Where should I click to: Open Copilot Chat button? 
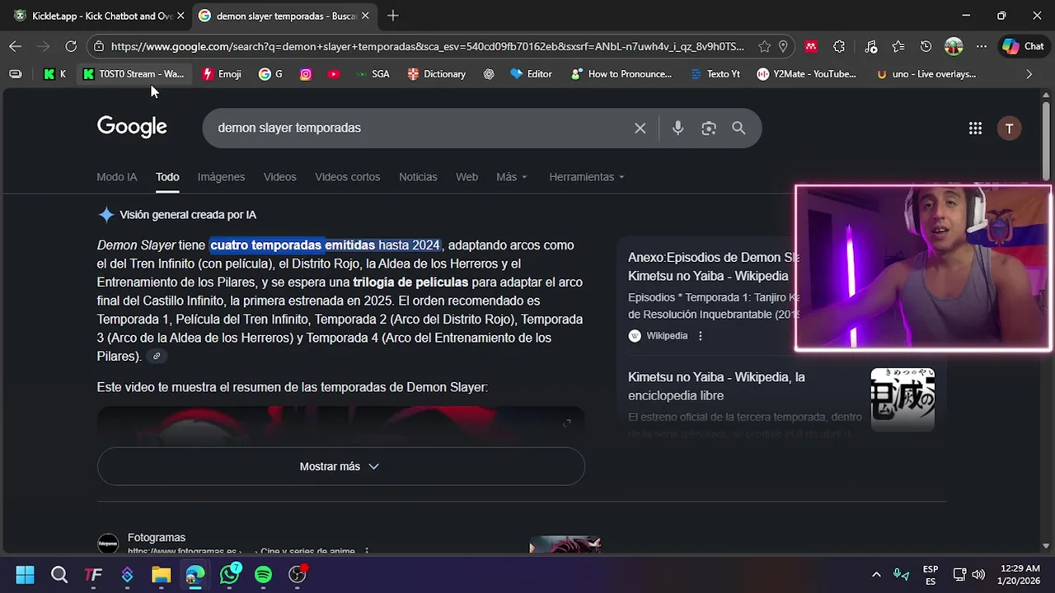[x=1023, y=46]
